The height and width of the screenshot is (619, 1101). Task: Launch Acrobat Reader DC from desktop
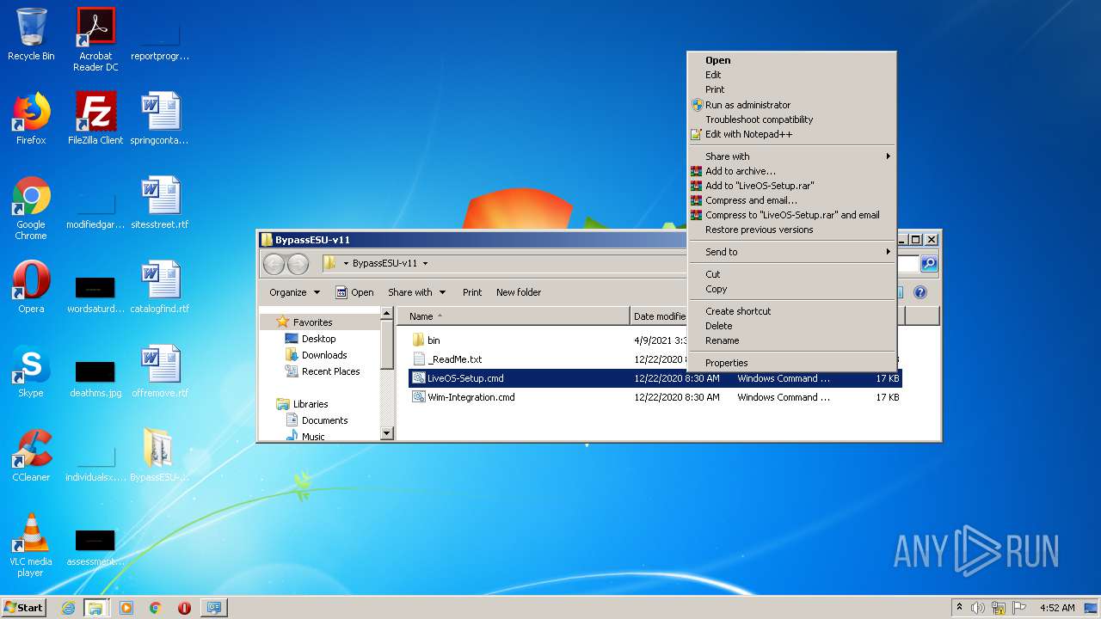[95, 39]
